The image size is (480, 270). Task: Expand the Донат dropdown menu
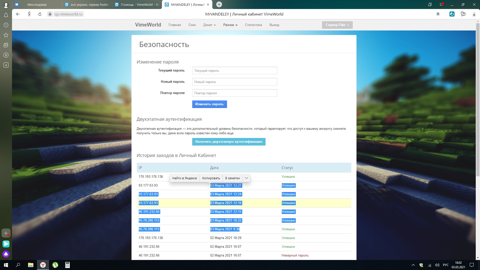pos(209,25)
